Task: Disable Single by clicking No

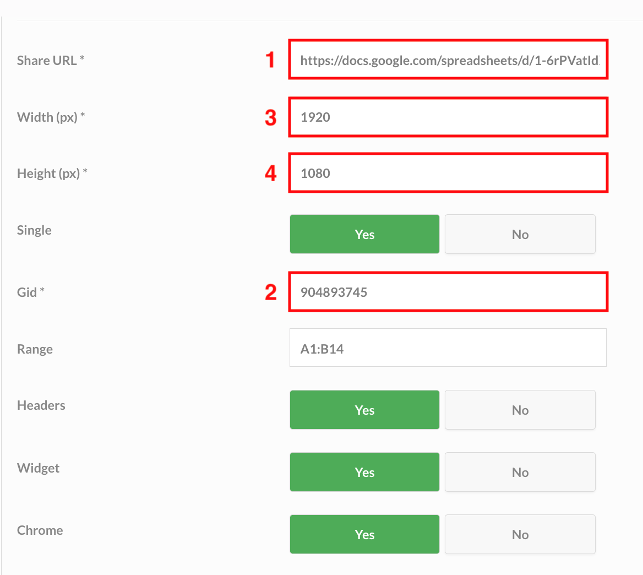Action: coord(520,234)
